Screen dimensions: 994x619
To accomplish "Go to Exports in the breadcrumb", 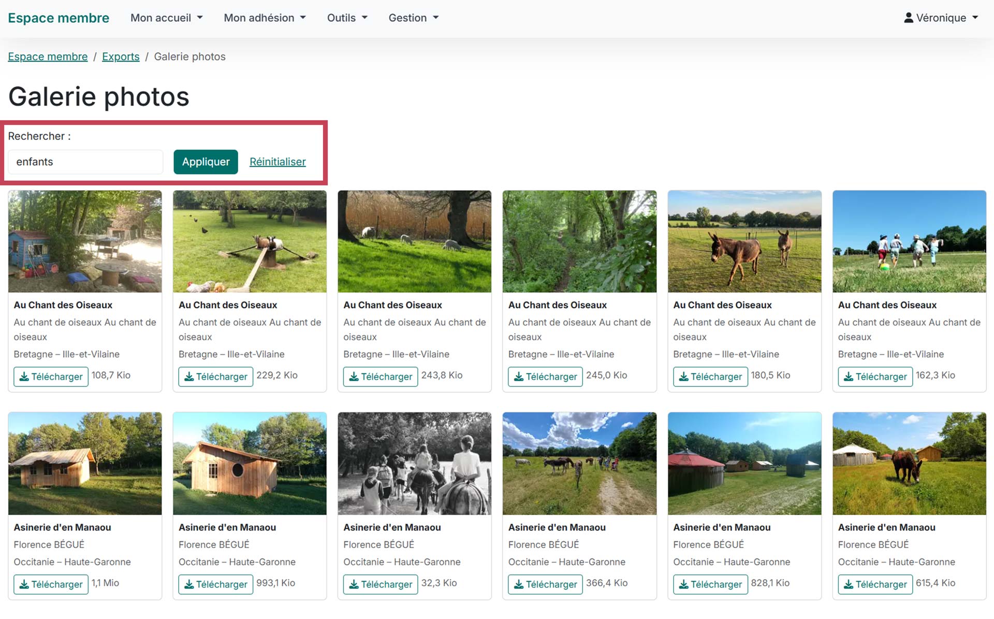I will (121, 56).
